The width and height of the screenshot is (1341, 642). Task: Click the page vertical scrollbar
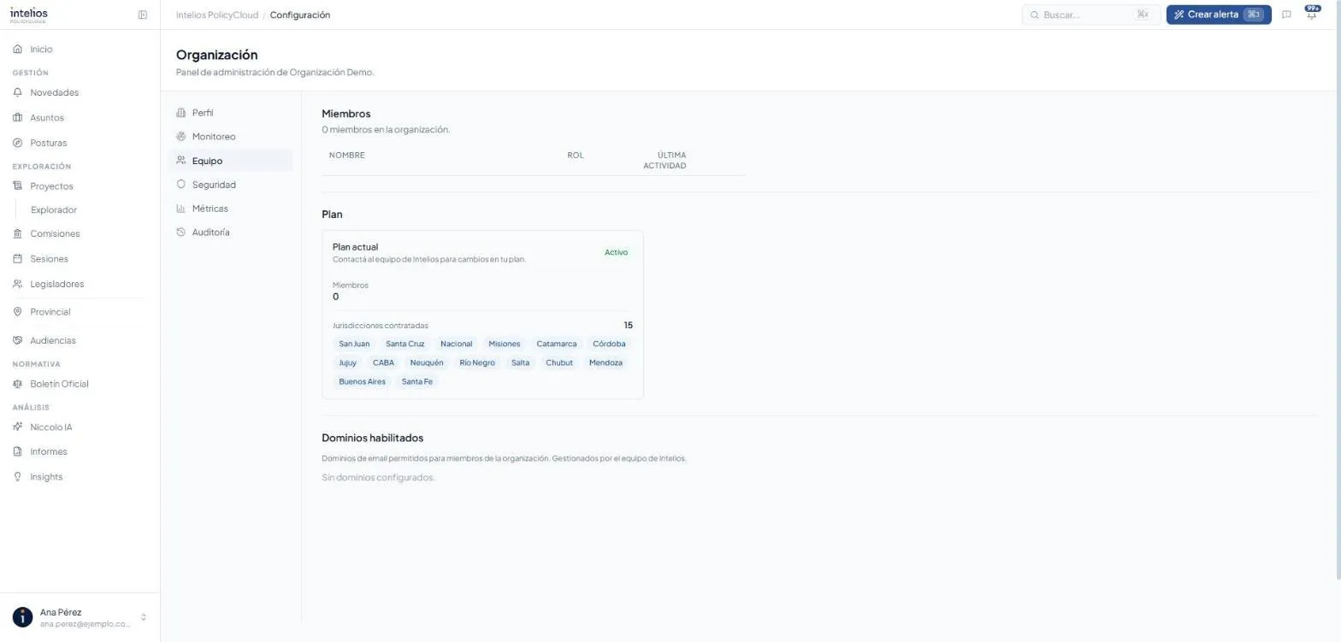coord(1338,291)
